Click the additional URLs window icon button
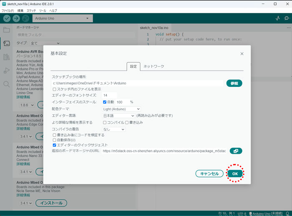The width and height of the screenshot is (292, 216). [236, 151]
